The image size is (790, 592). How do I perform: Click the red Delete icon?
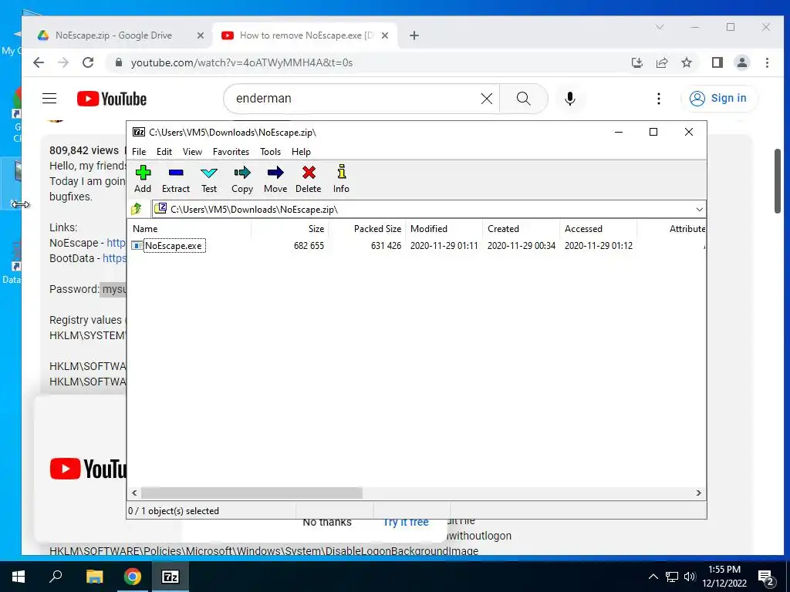[x=309, y=179]
